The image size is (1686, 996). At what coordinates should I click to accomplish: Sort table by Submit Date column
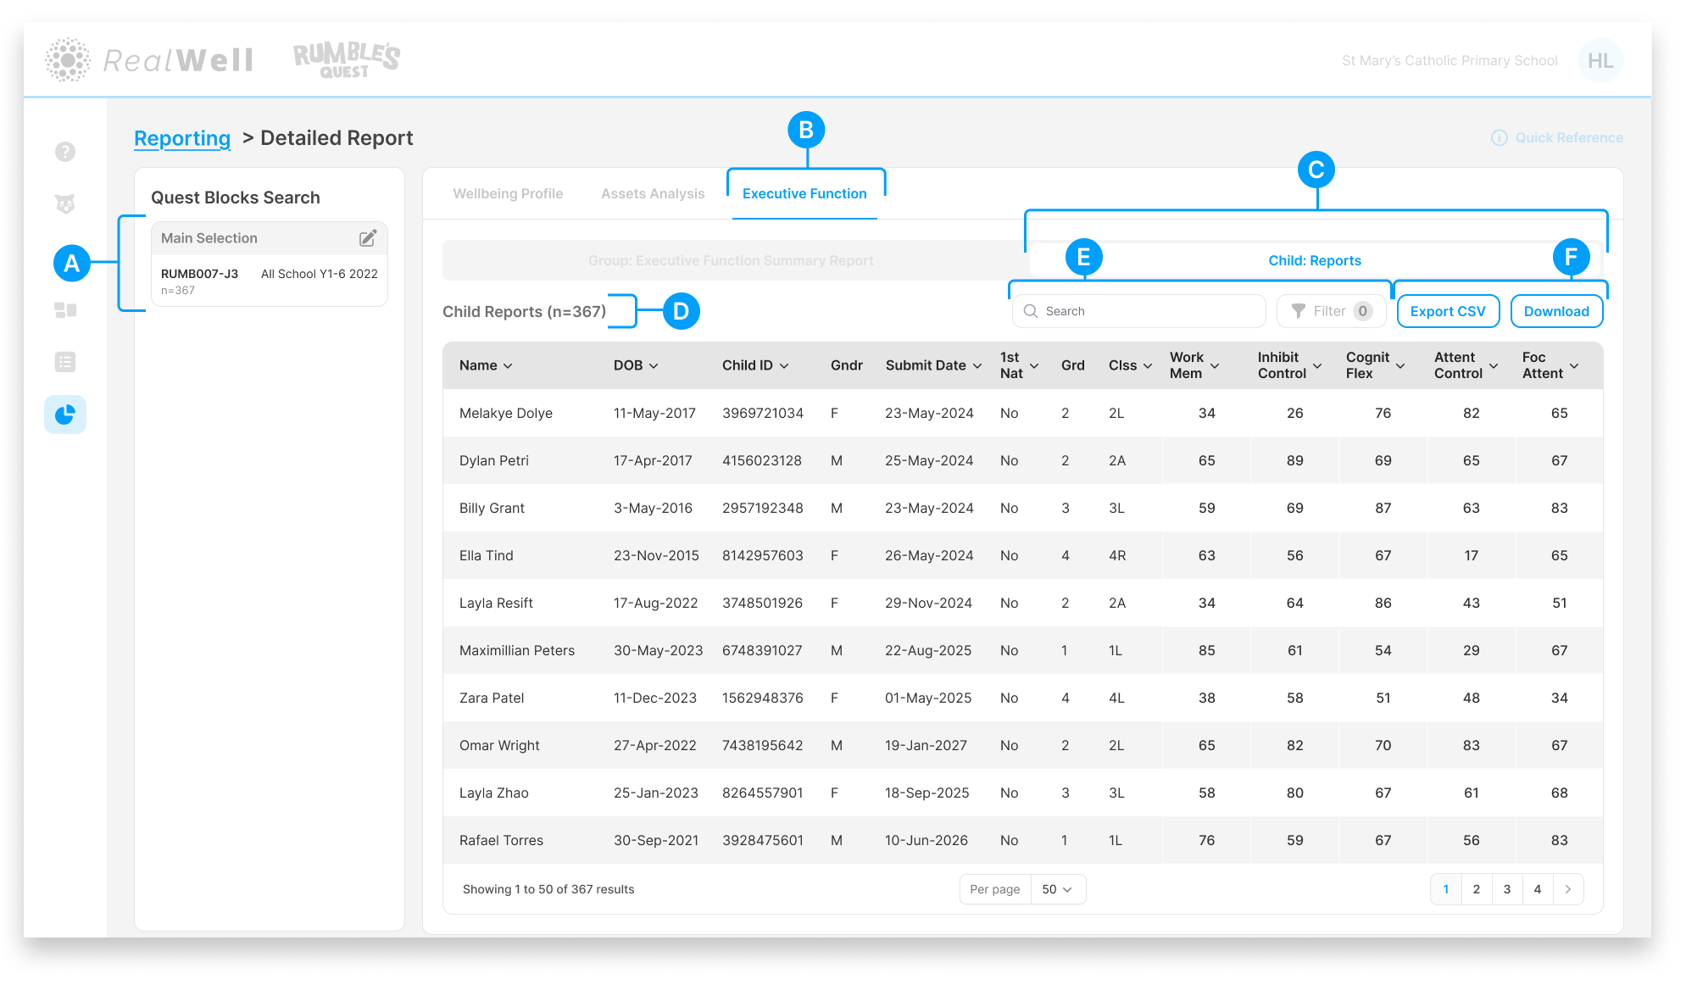pos(933,365)
